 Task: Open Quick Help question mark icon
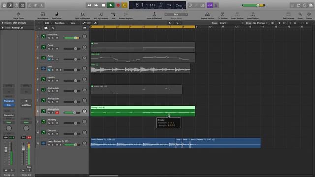tap(16, 5)
